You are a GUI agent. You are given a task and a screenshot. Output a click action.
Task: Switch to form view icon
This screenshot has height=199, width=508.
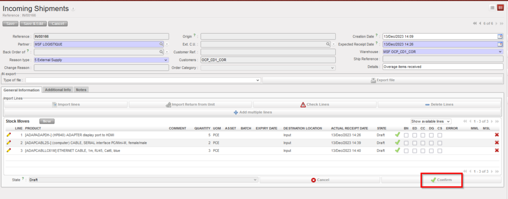pos(500,7)
